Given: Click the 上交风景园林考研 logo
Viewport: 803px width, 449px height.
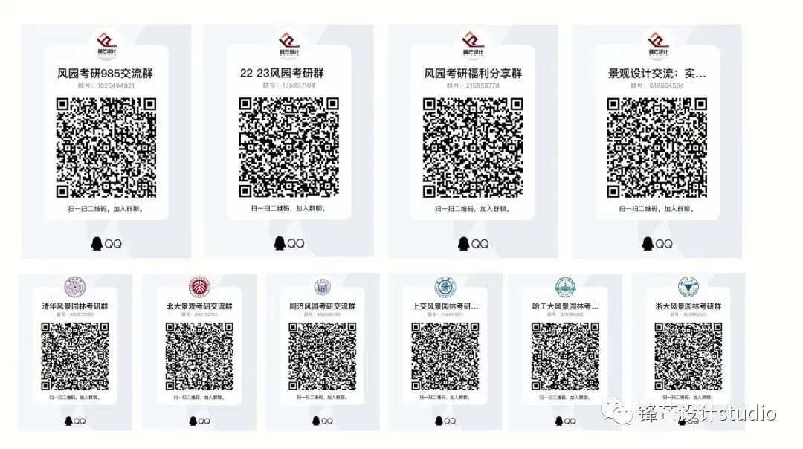Looking at the screenshot, I should click(x=445, y=287).
